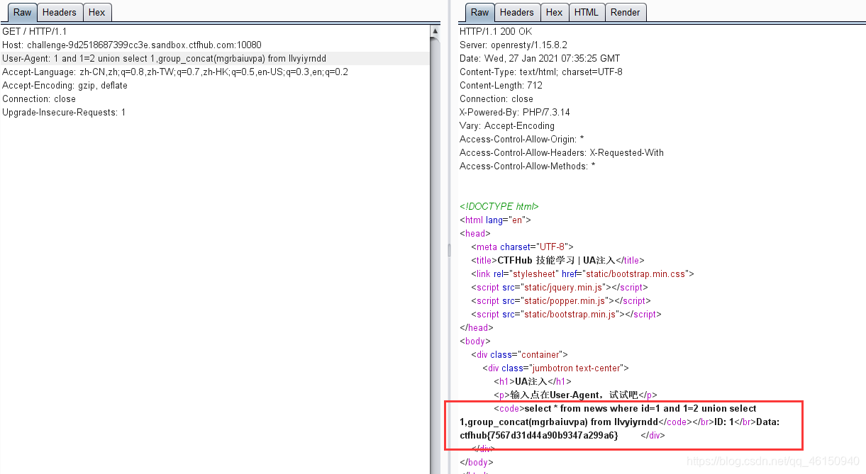
Task: Click the request's Connection: close line
Action: click(39, 98)
